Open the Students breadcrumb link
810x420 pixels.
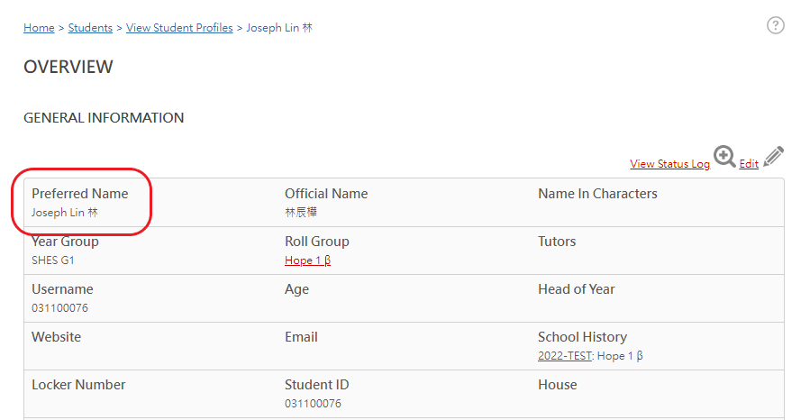90,28
